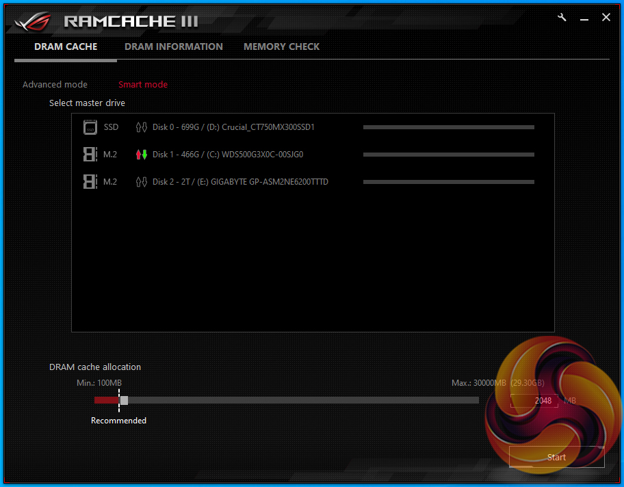Click the read/write arrows icon for Disk 2
624x487 pixels.
tap(141, 182)
